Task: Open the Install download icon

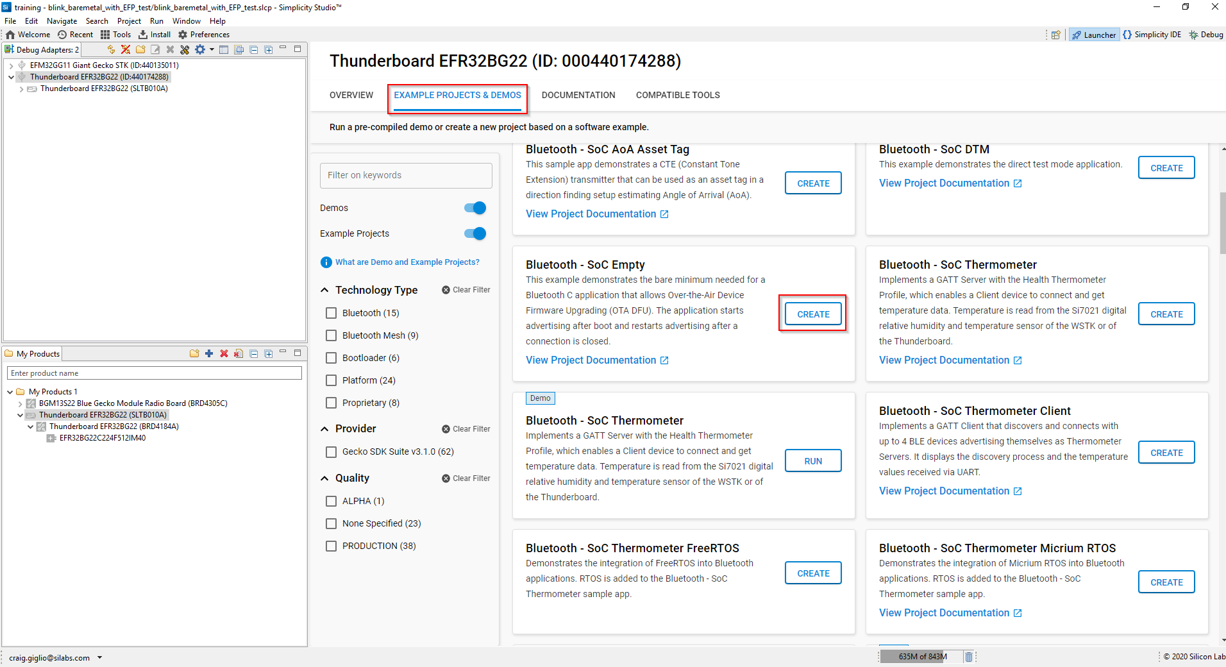Action: (x=143, y=35)
